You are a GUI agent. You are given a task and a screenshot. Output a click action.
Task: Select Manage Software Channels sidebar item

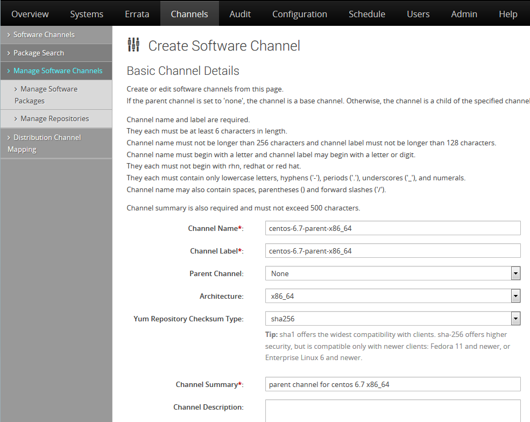pyautogui.click(x=56, y=71)
